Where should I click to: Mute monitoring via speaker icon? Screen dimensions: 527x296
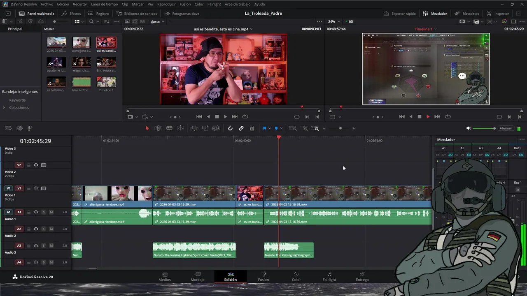coord(469,128)
